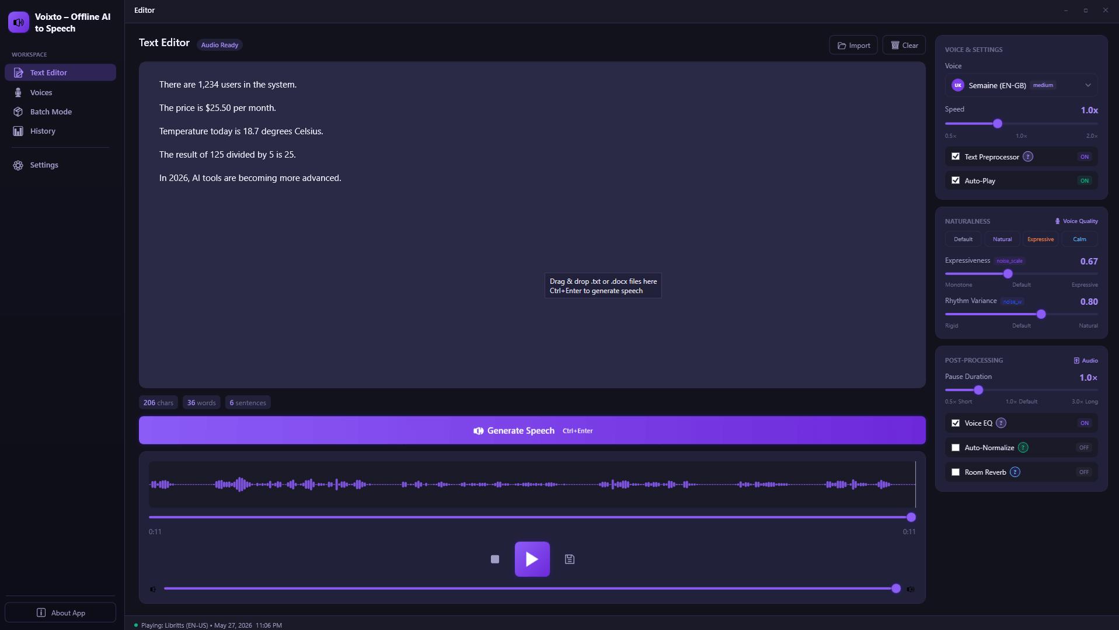The image size is (1119, 630).
Task: Click the low volume speaker icon
Action: (x=153, y=589)
